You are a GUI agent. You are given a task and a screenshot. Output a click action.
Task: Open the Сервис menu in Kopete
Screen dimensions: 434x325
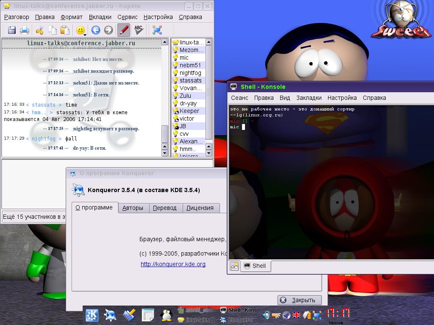point(127,17)
